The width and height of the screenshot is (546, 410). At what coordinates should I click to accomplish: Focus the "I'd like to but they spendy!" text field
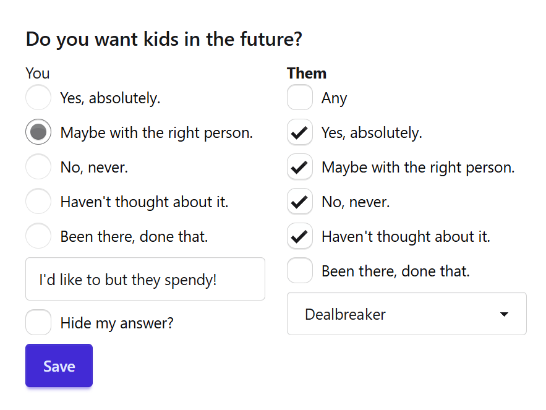[145, 279]
